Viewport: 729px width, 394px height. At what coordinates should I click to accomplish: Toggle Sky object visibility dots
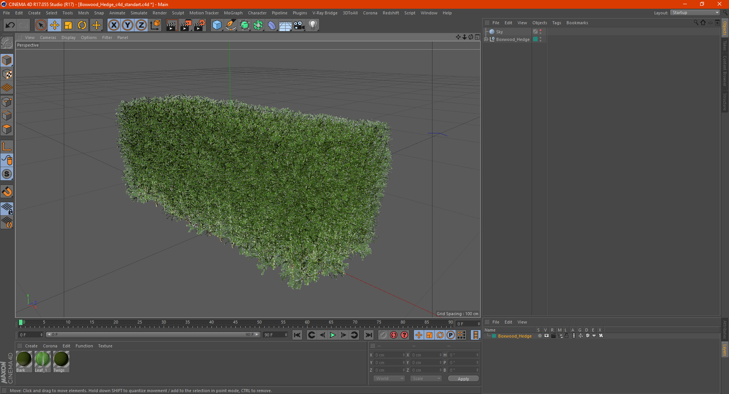point(541,32)
